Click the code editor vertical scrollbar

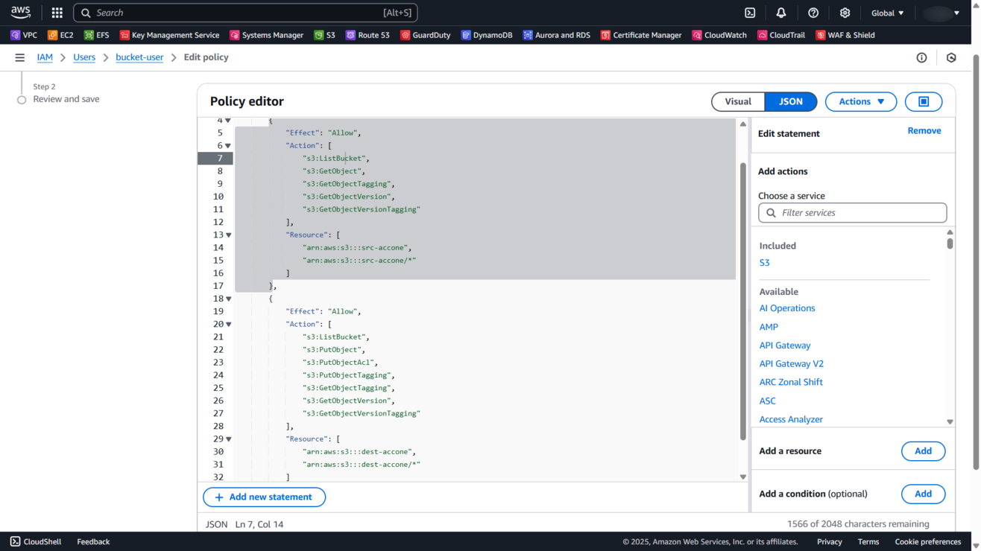pos(743,300)
